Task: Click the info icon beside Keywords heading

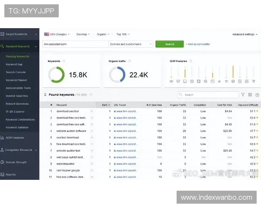Action: (x=64, y=61)
